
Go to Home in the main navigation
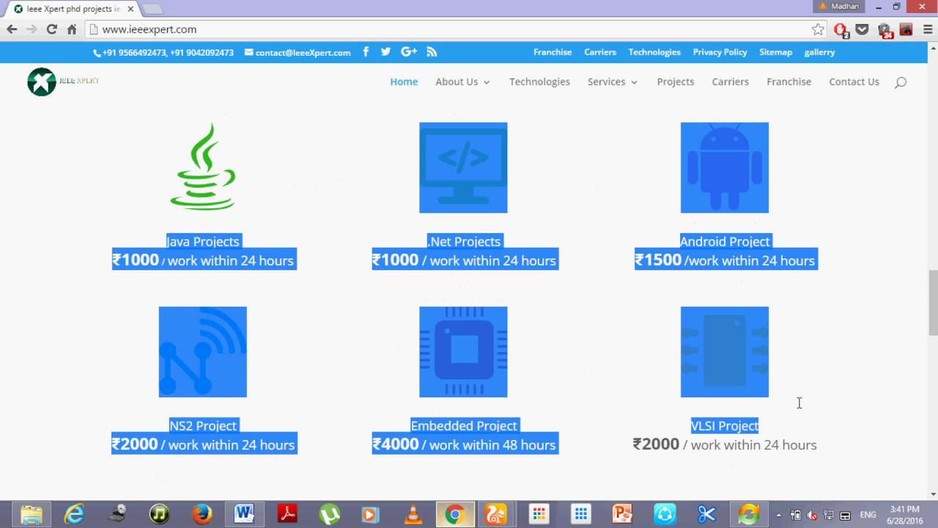coord(404,82)
